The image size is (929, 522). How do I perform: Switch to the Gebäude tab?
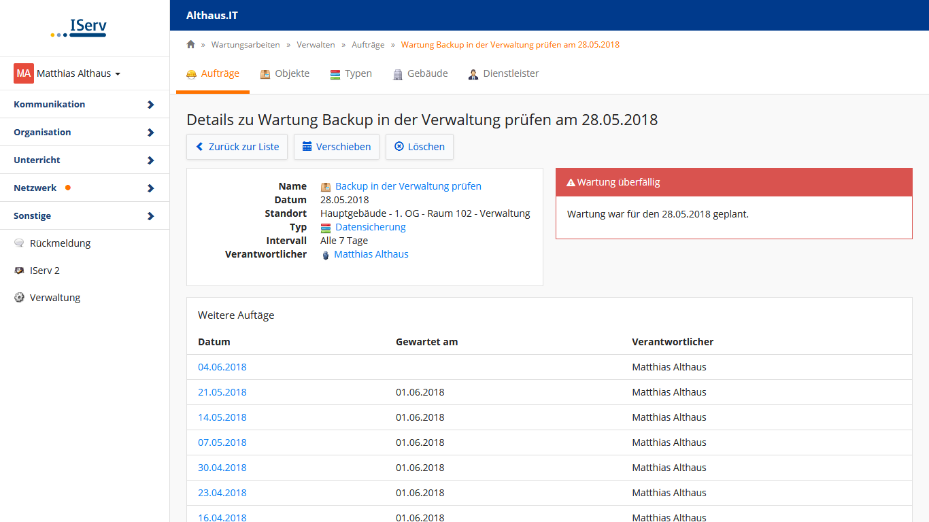pyautogui.click(x=420, y=73)
